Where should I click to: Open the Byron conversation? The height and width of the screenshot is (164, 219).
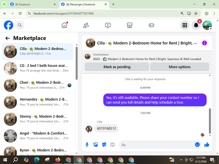point(38,150)
